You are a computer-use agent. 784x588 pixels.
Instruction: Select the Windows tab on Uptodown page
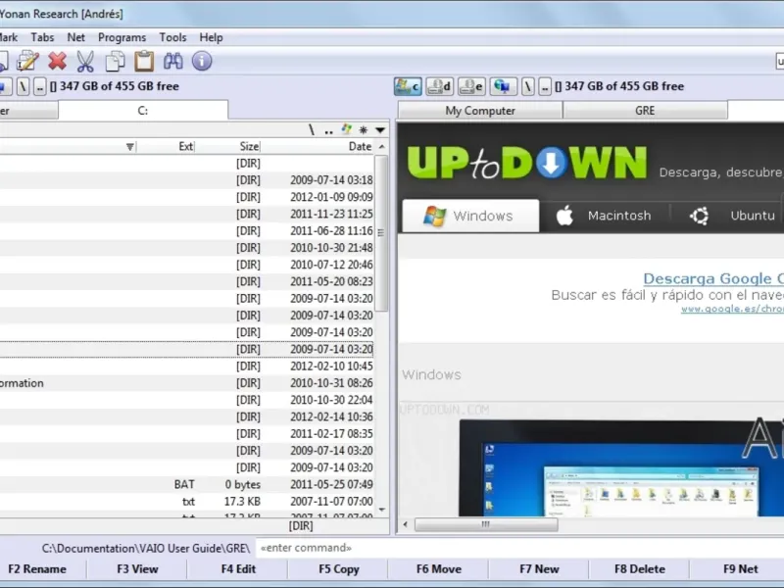470,216
